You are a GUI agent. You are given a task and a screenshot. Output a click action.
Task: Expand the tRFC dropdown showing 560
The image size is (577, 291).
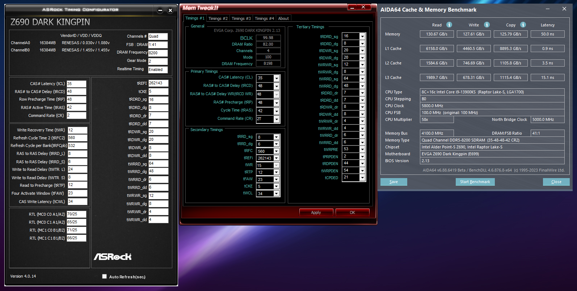click(277, 151)
